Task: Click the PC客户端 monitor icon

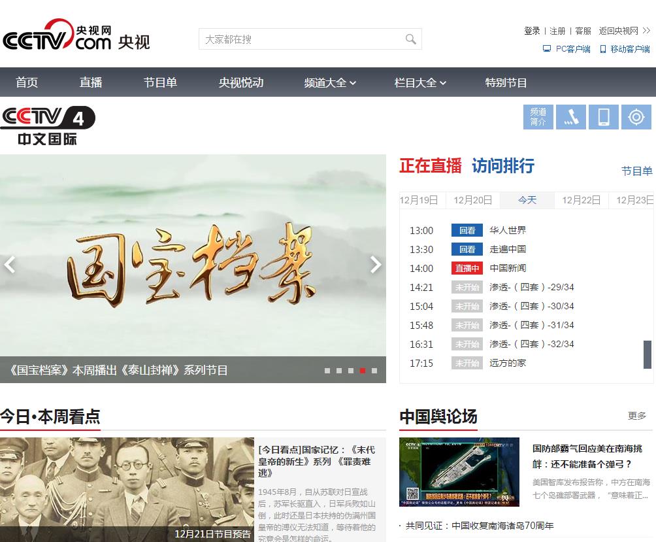Action: tap(547, 49)
